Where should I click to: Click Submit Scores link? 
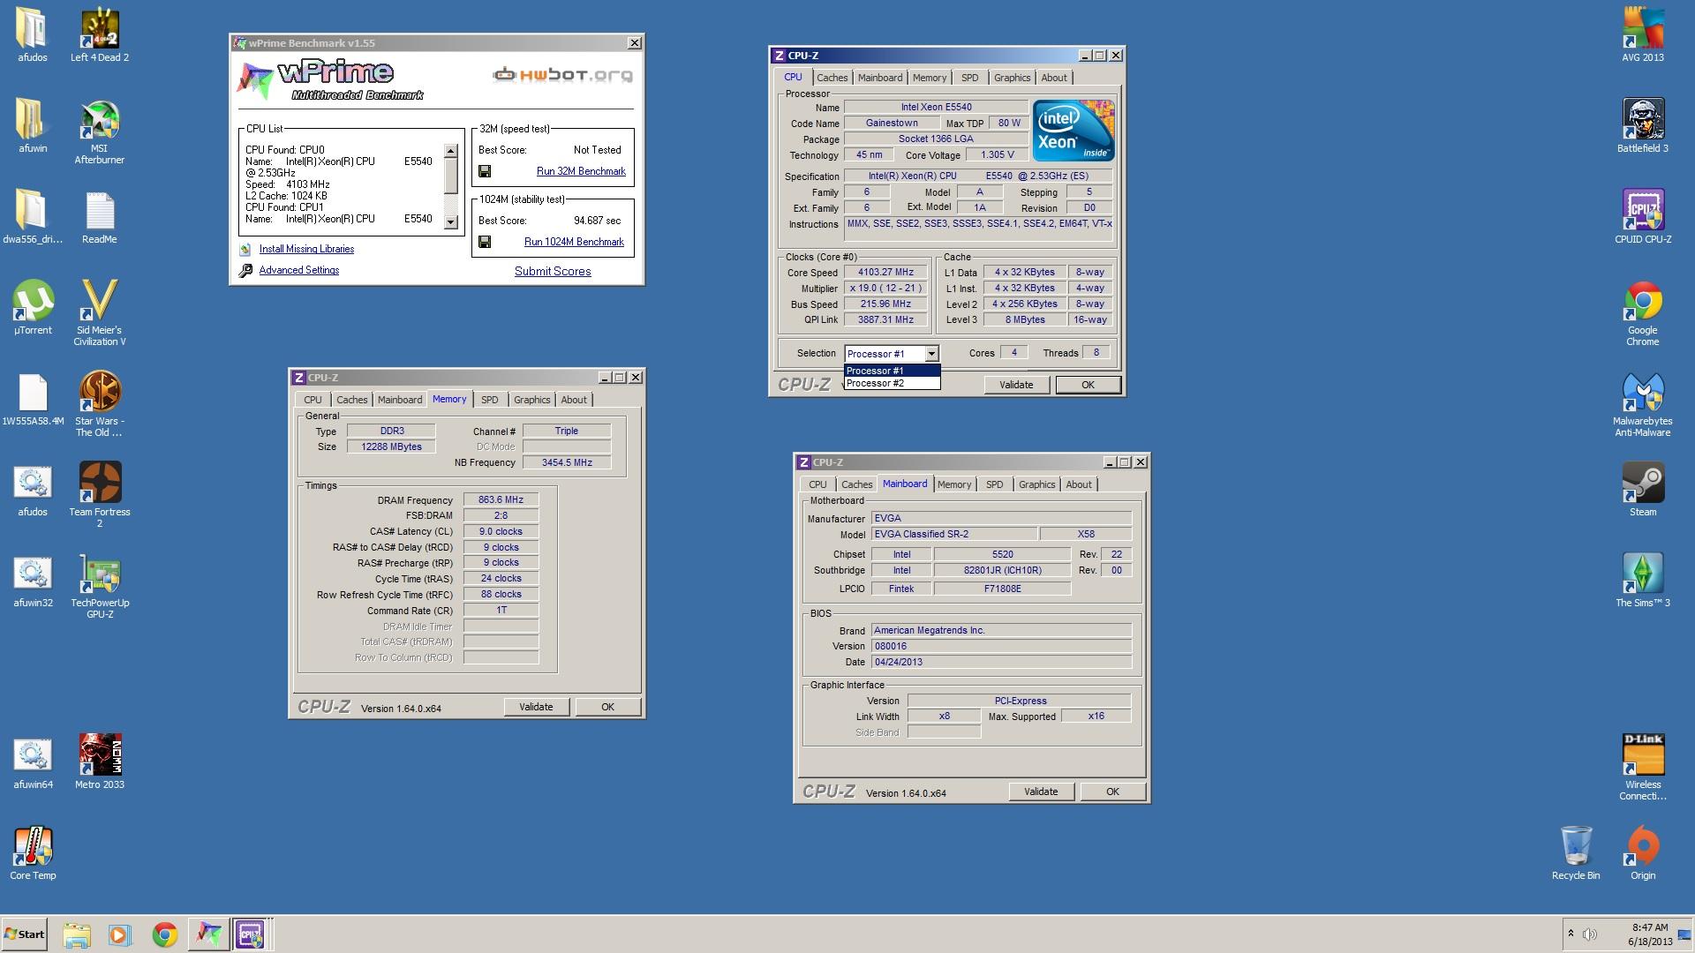point(553,271)
